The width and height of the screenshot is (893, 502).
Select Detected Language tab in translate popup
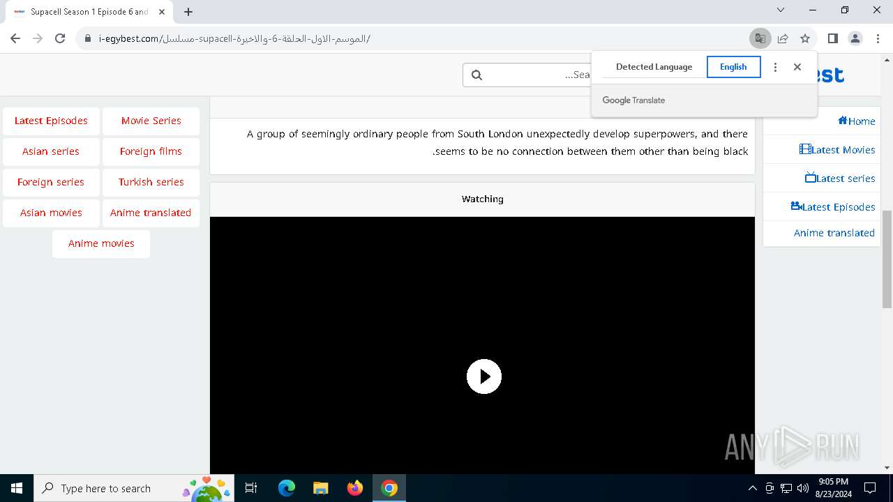[x=654, y=67]
